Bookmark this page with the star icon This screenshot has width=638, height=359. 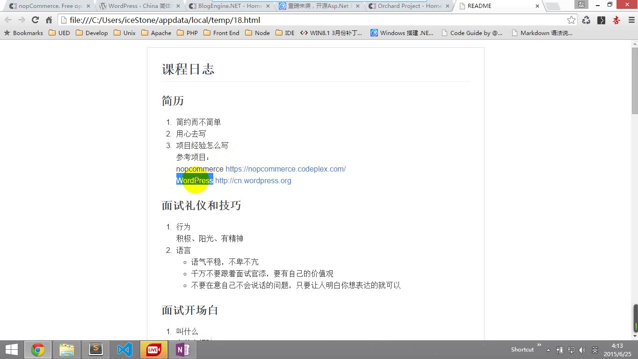click(x=571, y=20)
